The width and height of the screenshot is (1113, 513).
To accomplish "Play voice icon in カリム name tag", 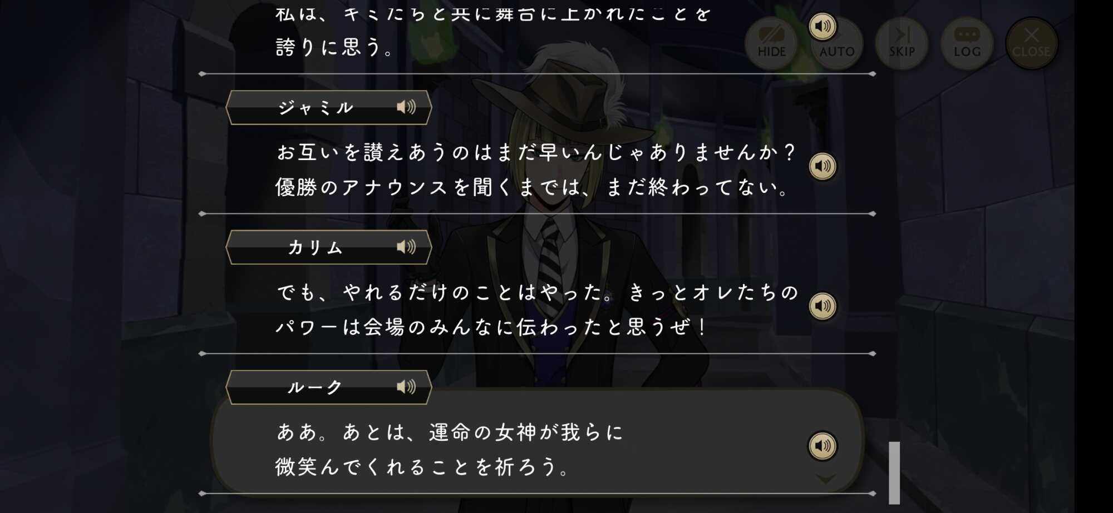I will pyautogui.click(x=406, y=247).
